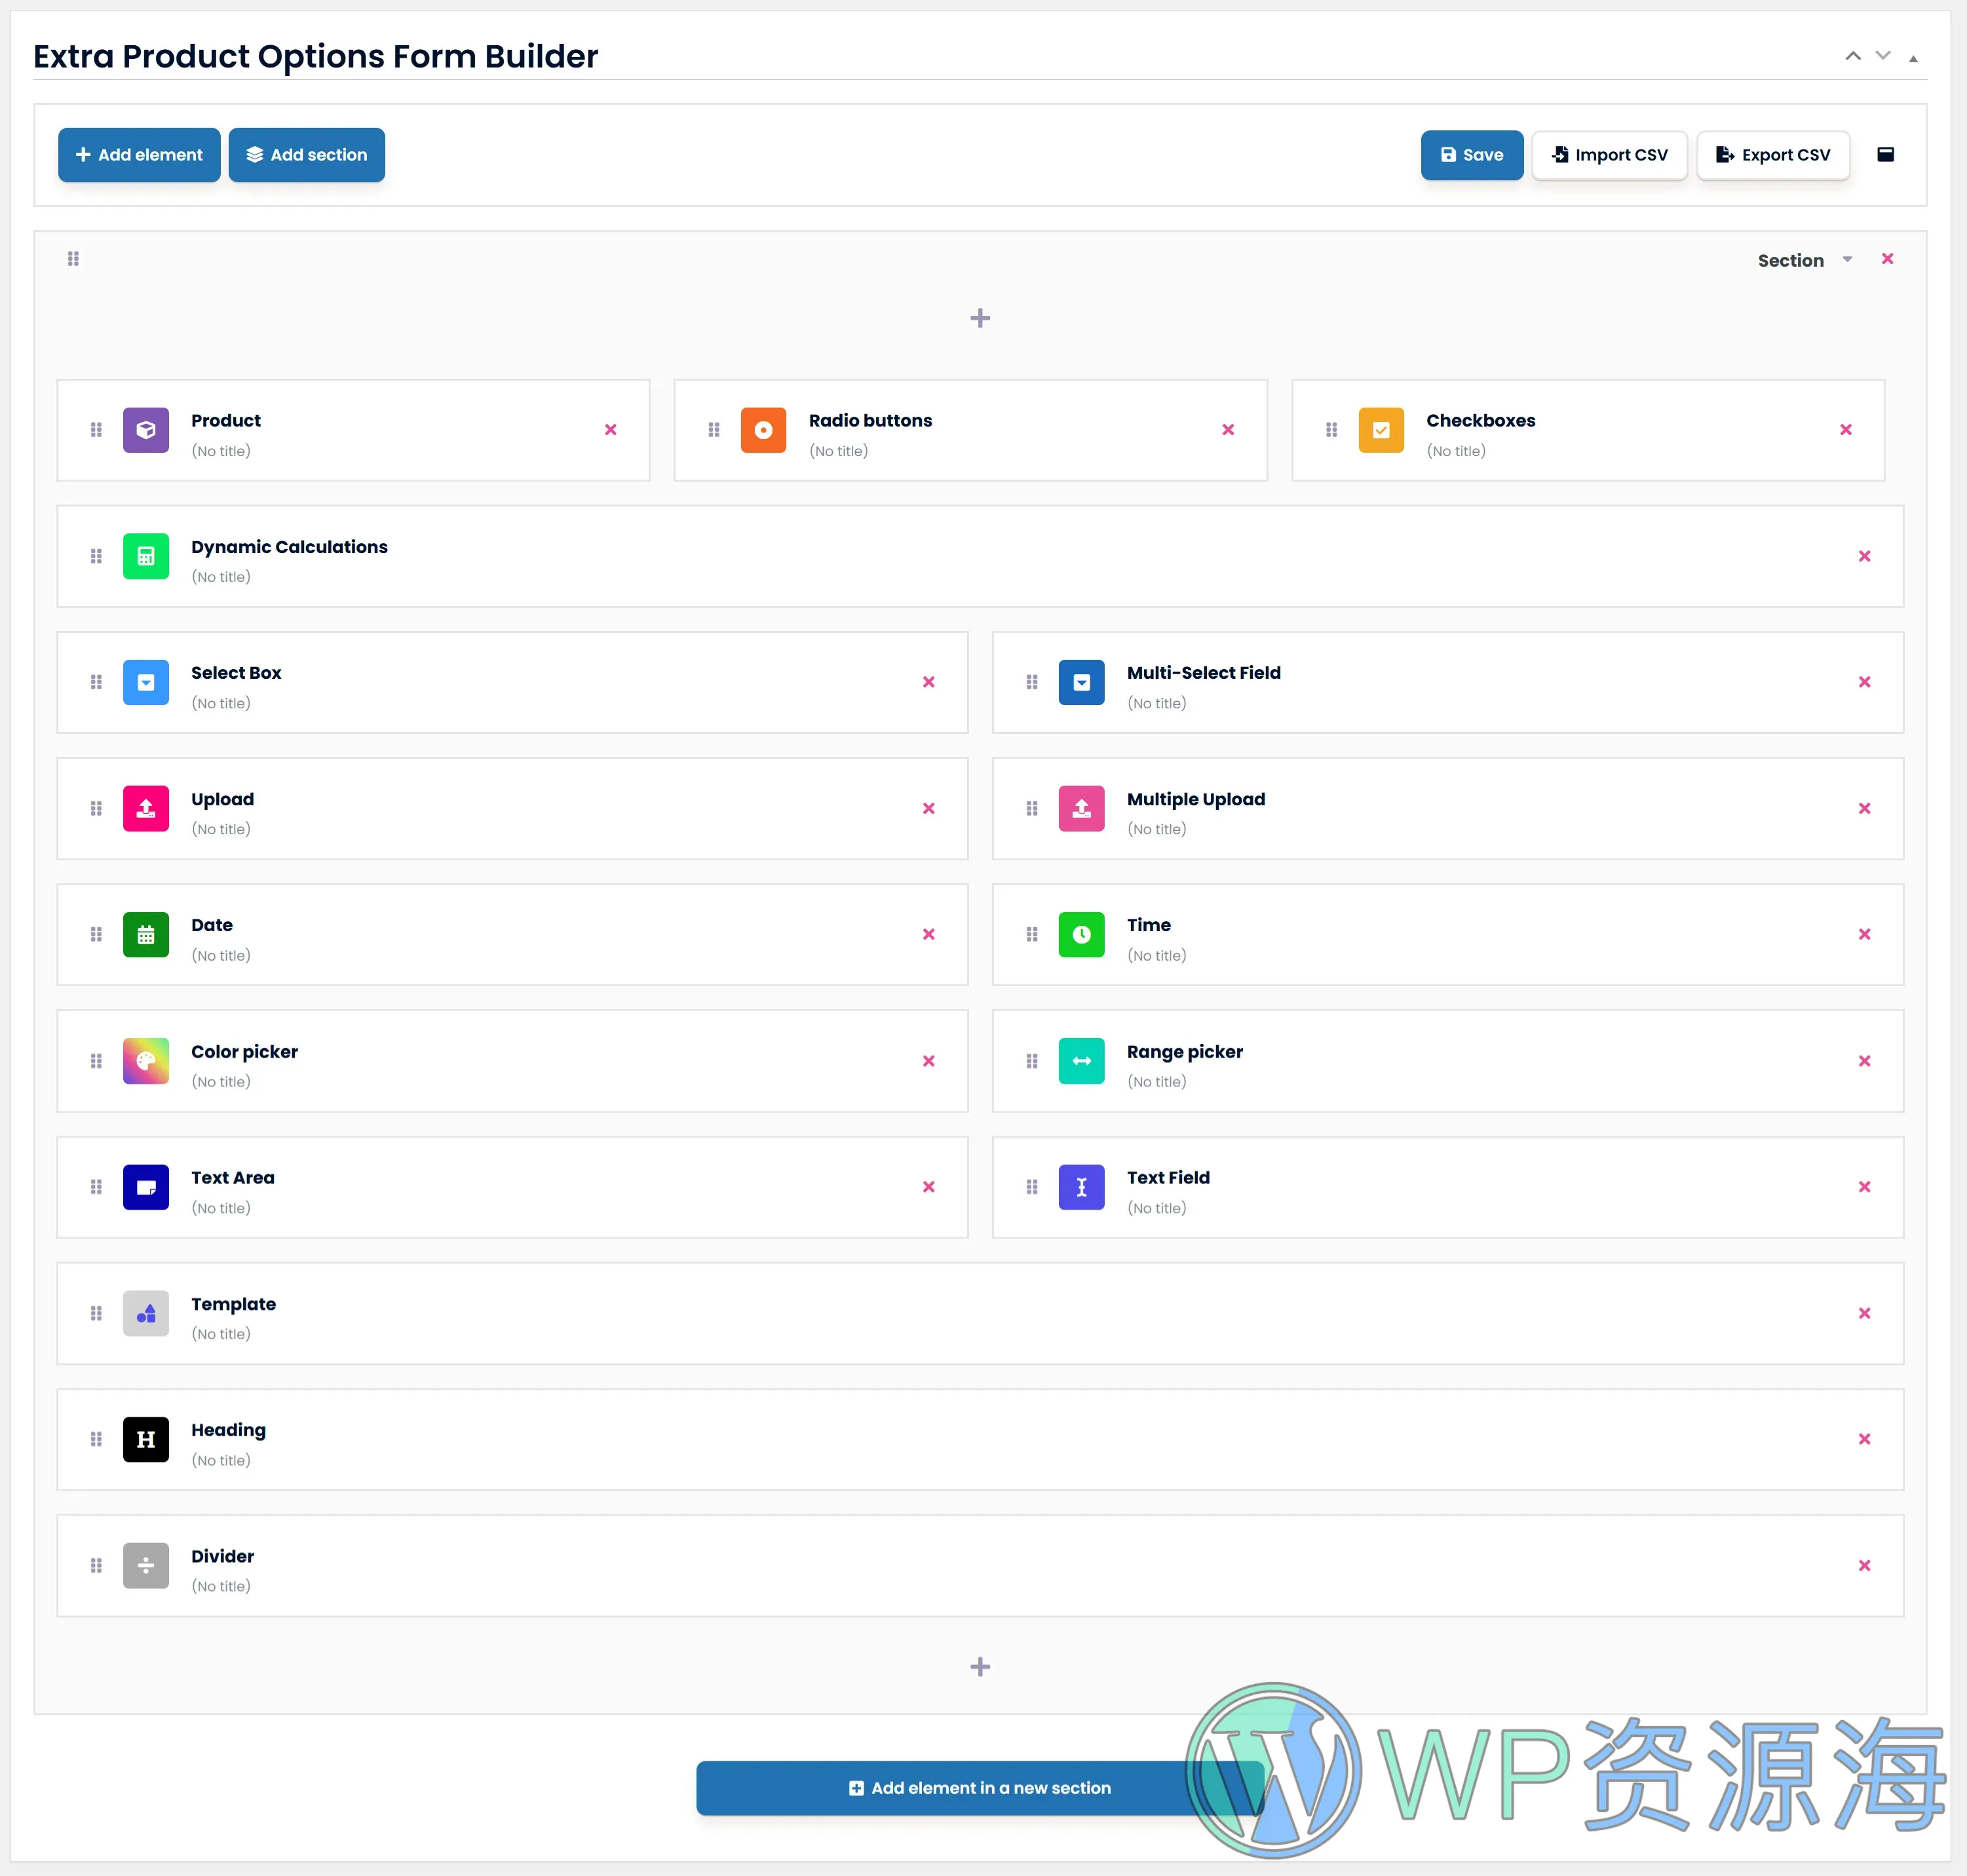Image resolution: width=1967 pixels, height=1876 pixels.
Task: Delete the Text Field element
Action: click(1864, 1187)
